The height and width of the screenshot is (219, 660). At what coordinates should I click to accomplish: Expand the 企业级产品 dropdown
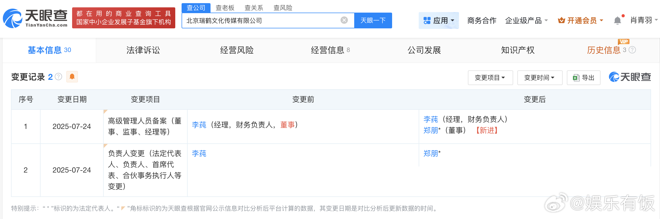pos(526,20)
